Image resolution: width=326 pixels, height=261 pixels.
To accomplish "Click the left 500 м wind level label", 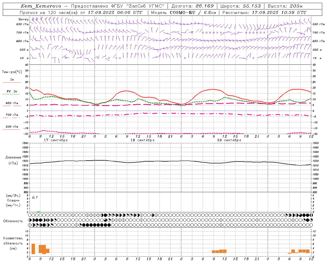I will (x=24, y=50).
